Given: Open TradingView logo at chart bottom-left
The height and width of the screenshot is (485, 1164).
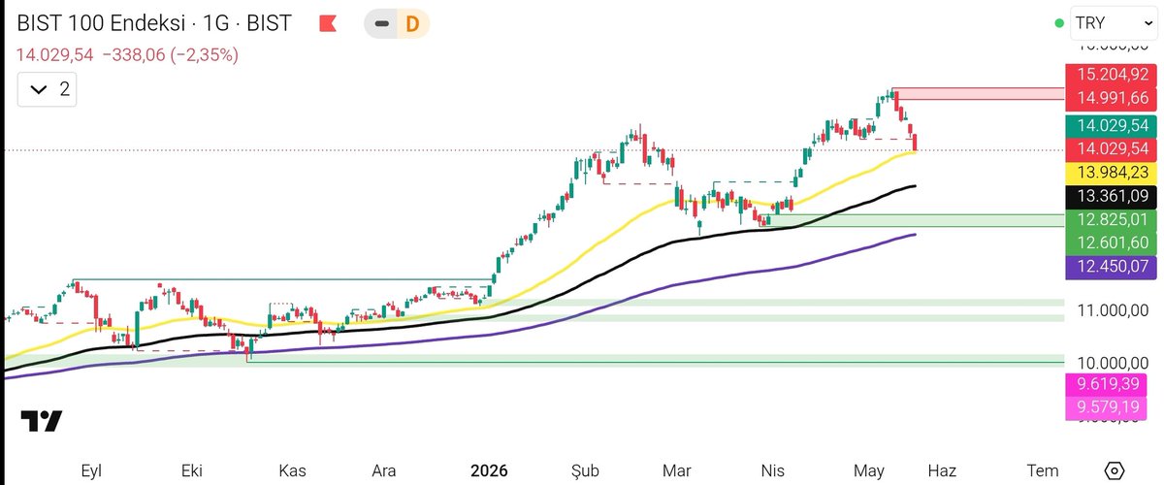Looking at the screenshot, I should pyautogui.click(x=42, y=422).
